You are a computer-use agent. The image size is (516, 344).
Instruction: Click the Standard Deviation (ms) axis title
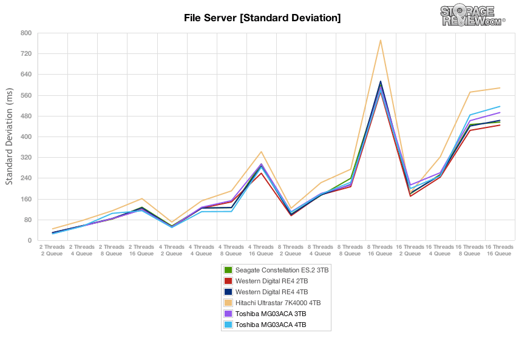[9, 136]
